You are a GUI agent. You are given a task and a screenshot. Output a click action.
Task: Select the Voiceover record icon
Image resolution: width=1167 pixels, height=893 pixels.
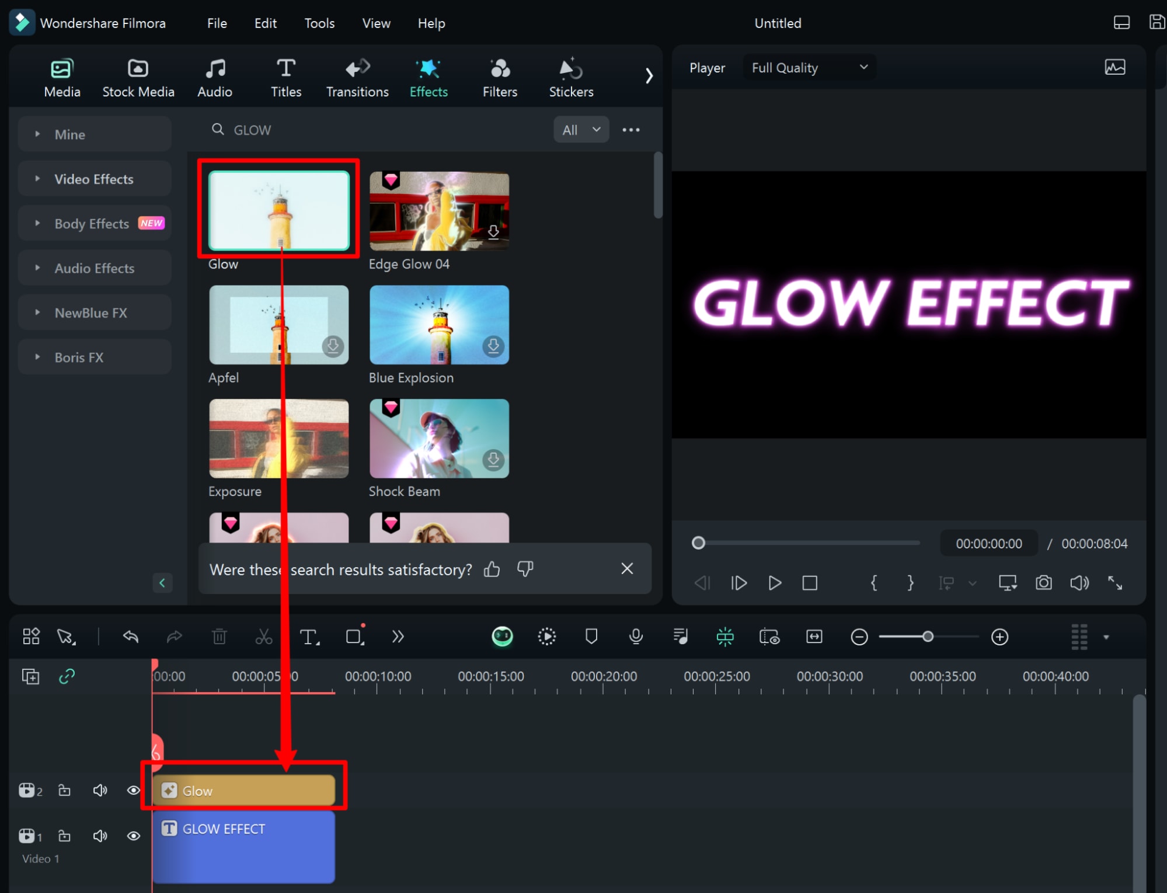pyautogui.click(x=638, y=637)
